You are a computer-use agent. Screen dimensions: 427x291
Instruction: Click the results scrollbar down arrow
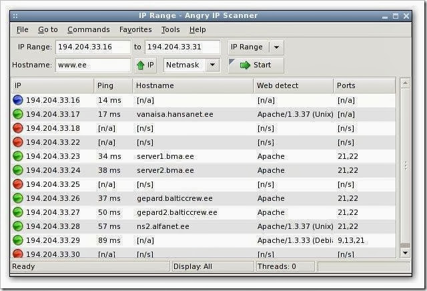pyautogui.click(x=405, y=253)
